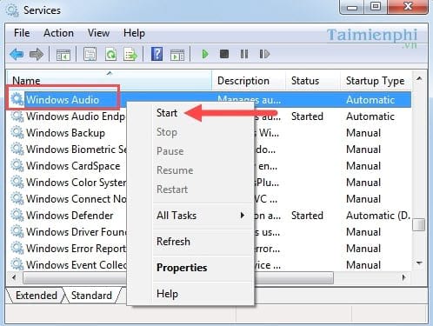Click the gear icon beside Windows Color System
The image size is (433, 326).
point(17,183)
